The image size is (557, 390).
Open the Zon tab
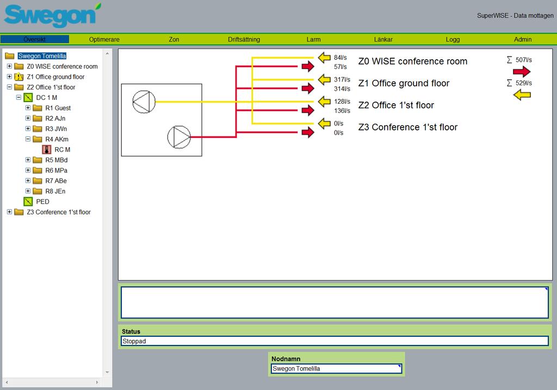[x=174, y=40]
